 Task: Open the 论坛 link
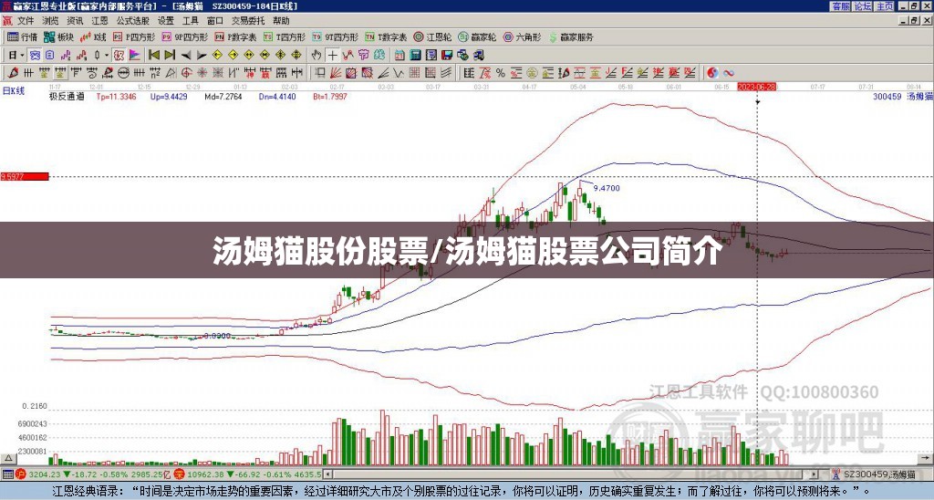pyautogui.click(x=862, y=6)
